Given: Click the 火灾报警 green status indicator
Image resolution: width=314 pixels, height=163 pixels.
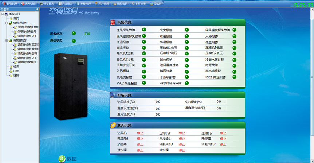Looking at the screenshot, I should (x=187, y=30).
